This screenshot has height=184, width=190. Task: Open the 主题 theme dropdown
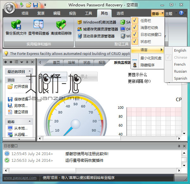coord(171,13)
